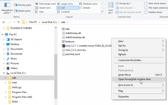The width and height of the screenshot is (168, 105).
Task: Select AdbWinUsbApi.dll file
Action: (73, 37)
